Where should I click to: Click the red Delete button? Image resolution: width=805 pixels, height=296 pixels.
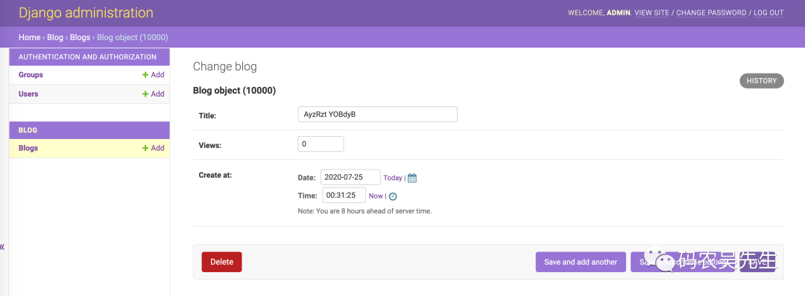[222, 262]
